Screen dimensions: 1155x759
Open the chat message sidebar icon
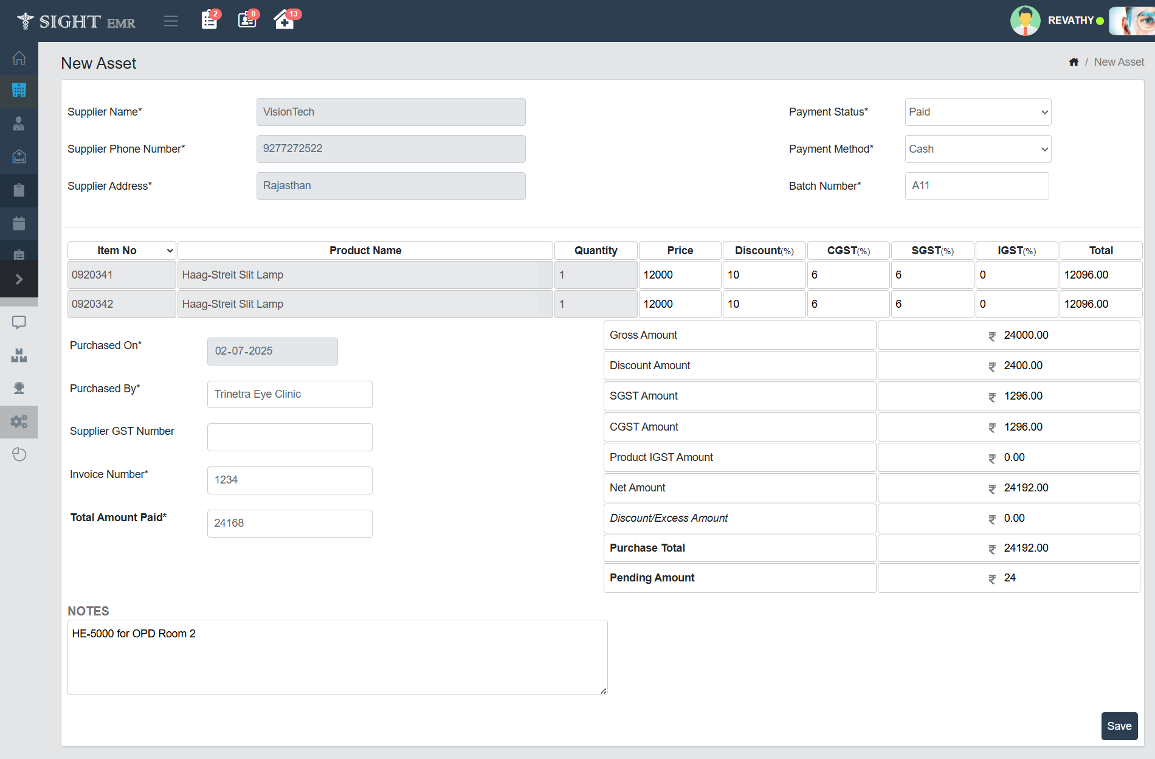[19, 322]
